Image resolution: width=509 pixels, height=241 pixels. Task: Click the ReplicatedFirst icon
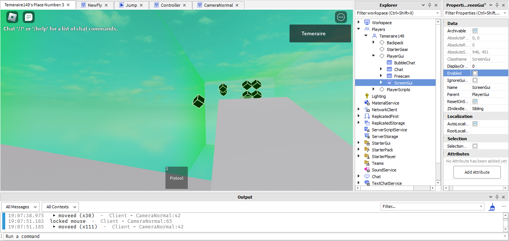tap(367, 116)
